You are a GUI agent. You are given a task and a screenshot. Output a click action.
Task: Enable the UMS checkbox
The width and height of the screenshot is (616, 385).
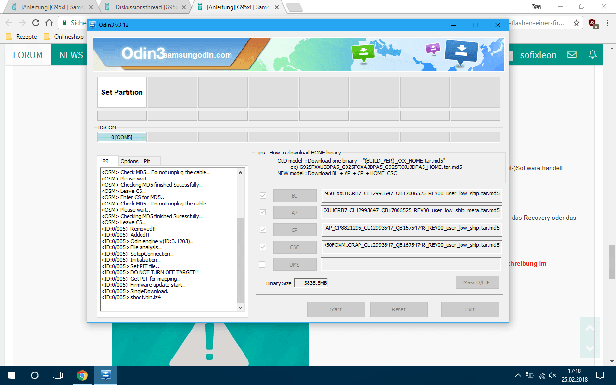coord(262,264)
